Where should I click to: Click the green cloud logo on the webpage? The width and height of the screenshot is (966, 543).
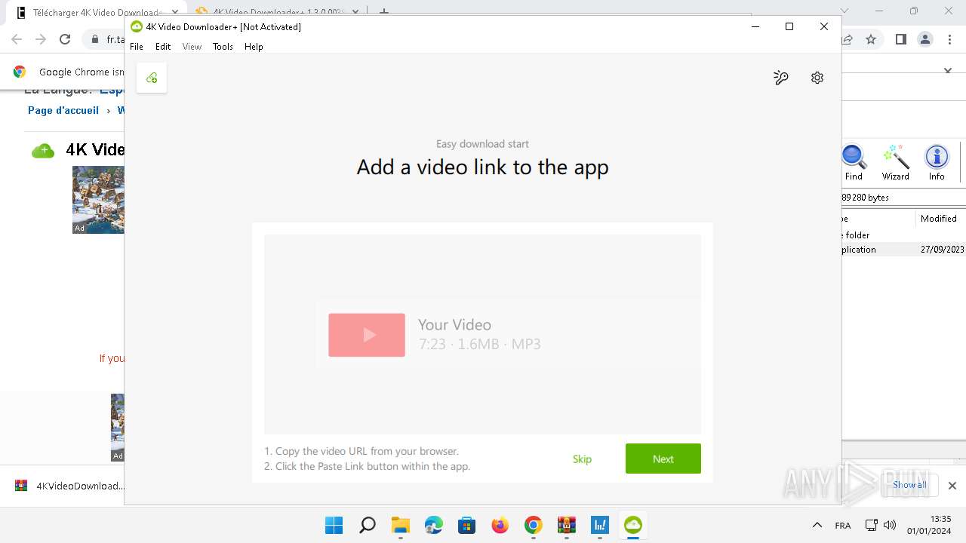[43, 151]
